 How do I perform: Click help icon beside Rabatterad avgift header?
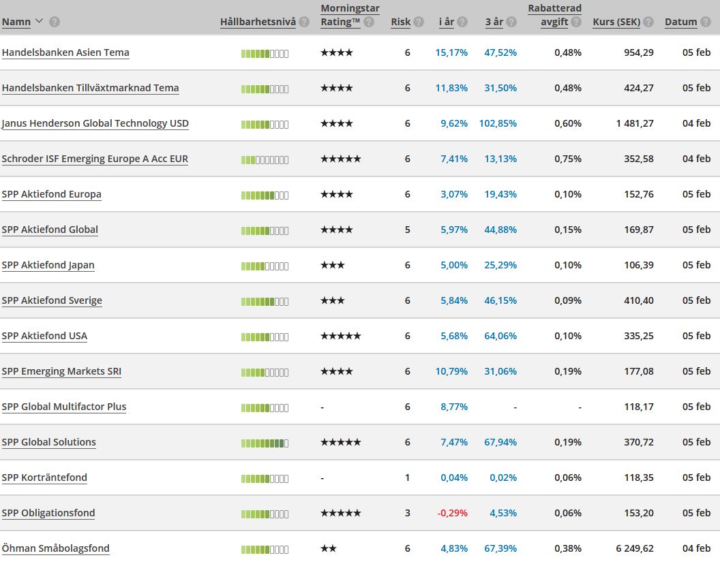click(x=576, y=22)
